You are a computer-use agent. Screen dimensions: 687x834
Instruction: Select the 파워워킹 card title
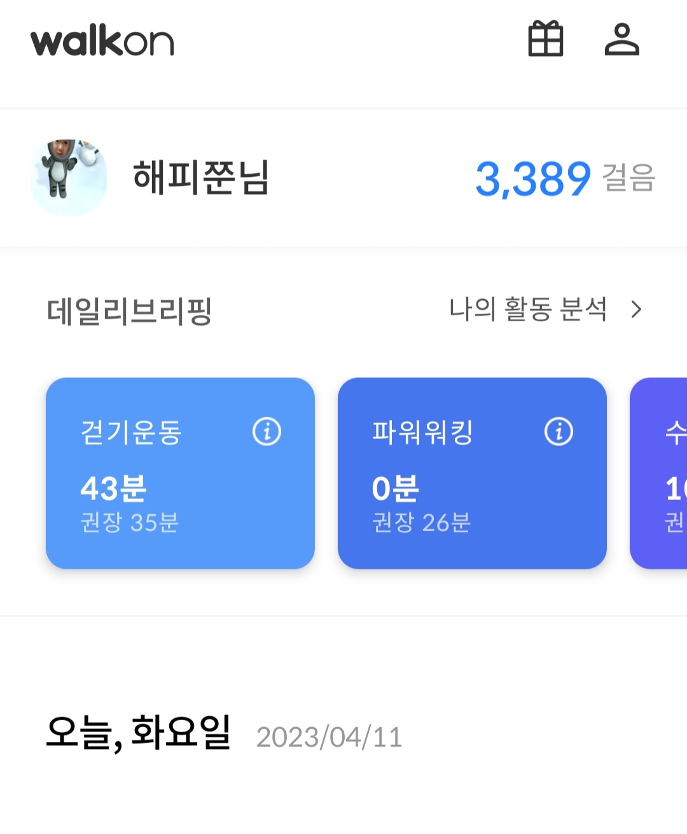[422, 433]
